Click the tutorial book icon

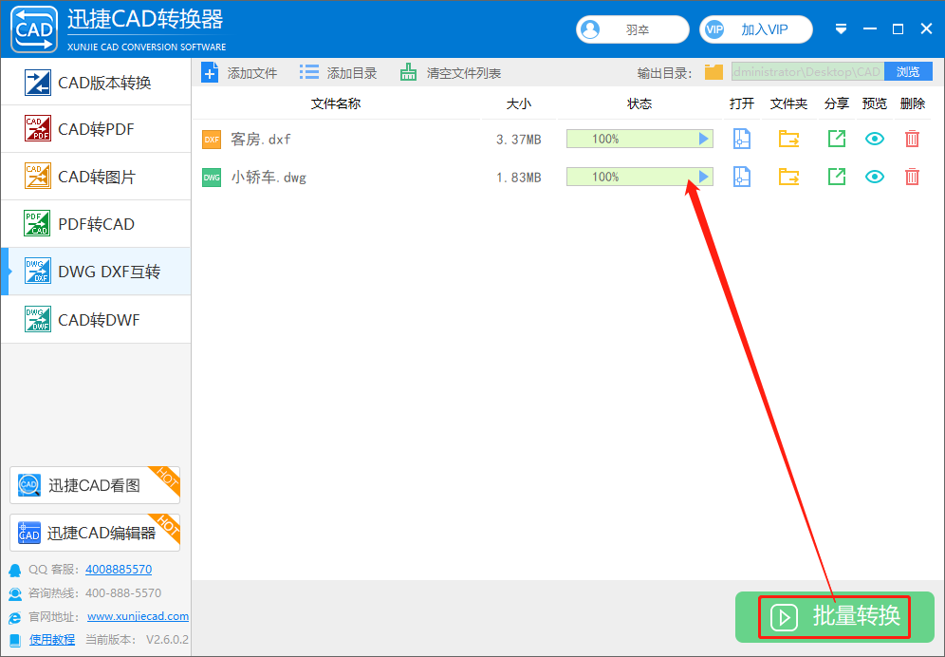click(x=15, y=640)
